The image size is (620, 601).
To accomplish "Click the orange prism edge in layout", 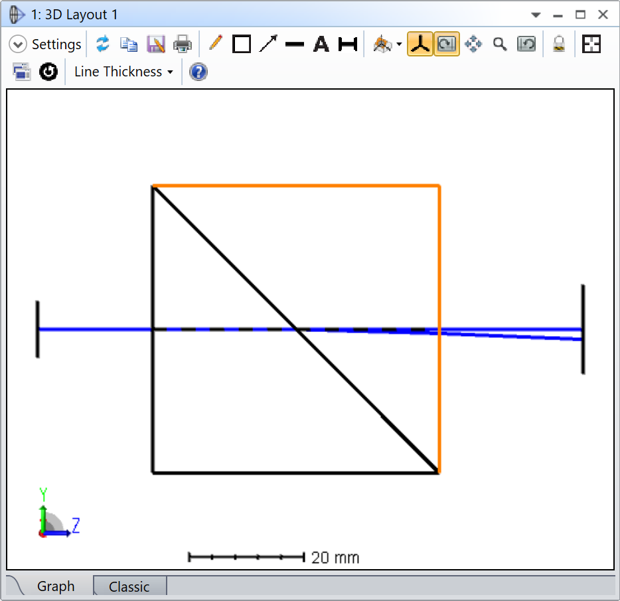I will click(x=439, y=266).
